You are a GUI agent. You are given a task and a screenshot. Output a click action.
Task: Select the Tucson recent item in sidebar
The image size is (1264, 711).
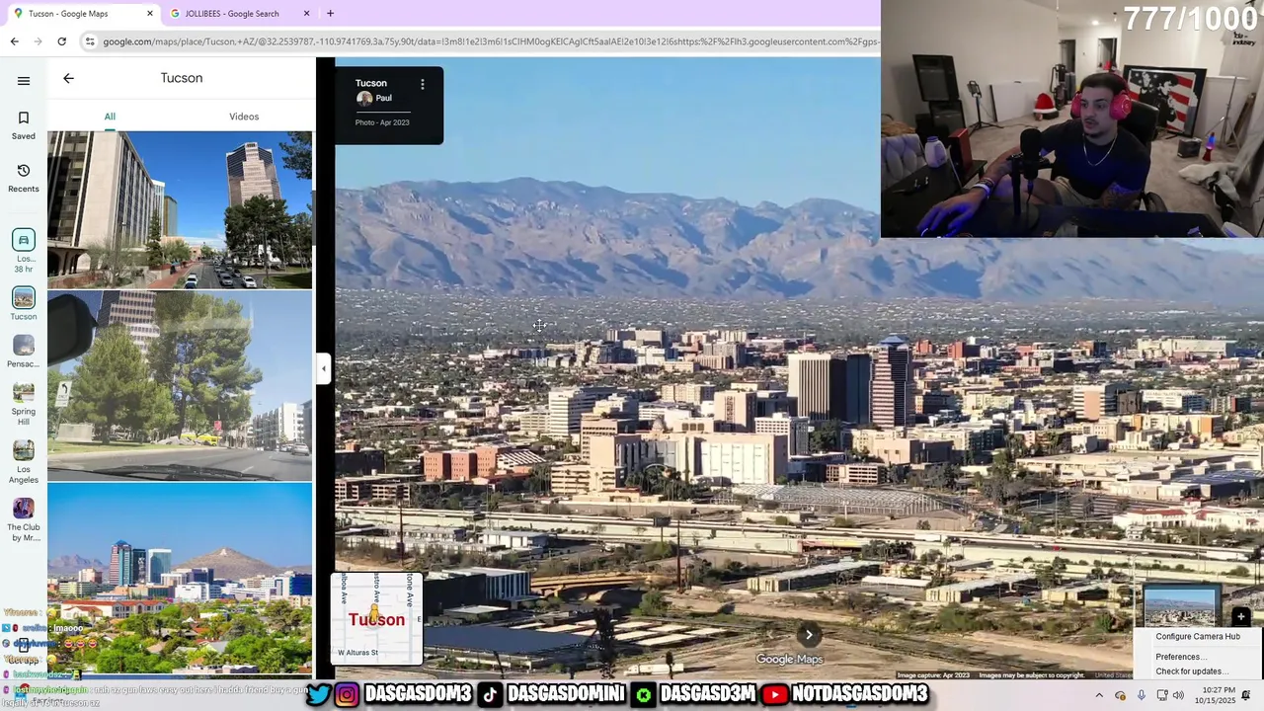[24, 304]
